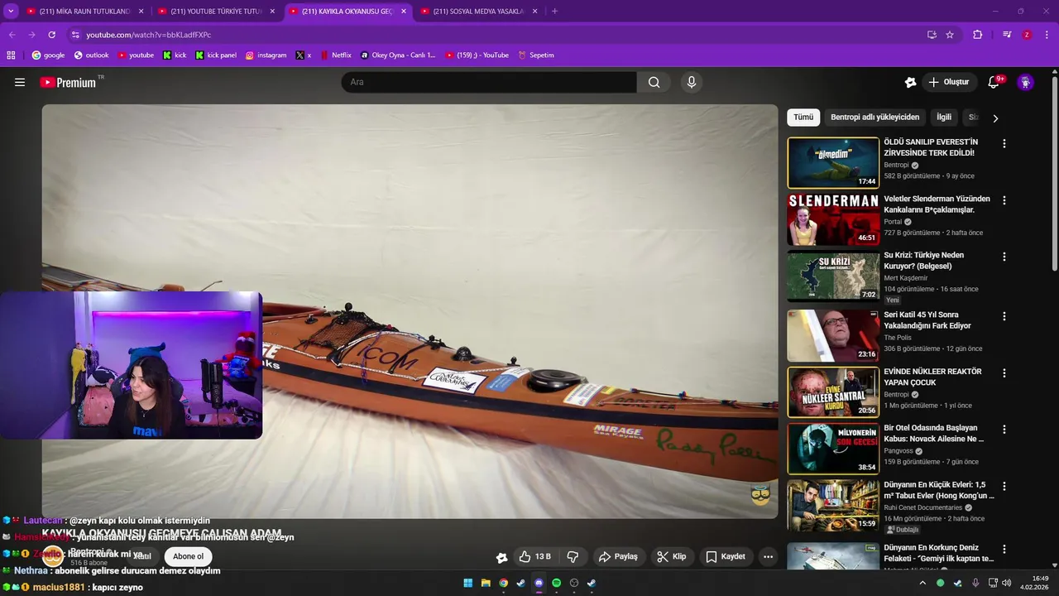Click the sparkle icon beside Oluştur
Viewport: 1059px width, 596px height.
(910, 82)
